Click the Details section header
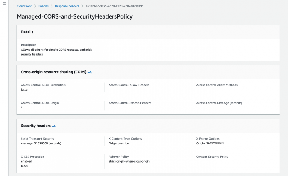This screenshot has width=288, height=176. point(27,32)
